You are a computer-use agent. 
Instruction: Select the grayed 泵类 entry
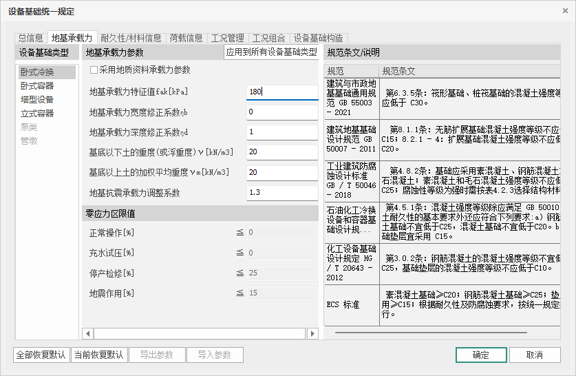(47, 127)
